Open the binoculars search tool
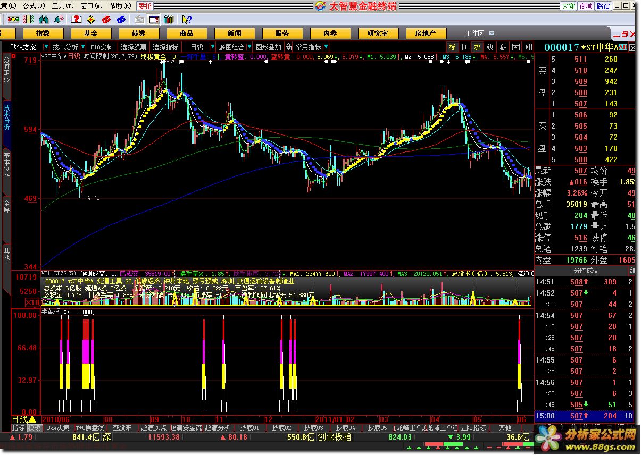Image resolution: width=641 pixels, height=455 pixels. [43, 20]
